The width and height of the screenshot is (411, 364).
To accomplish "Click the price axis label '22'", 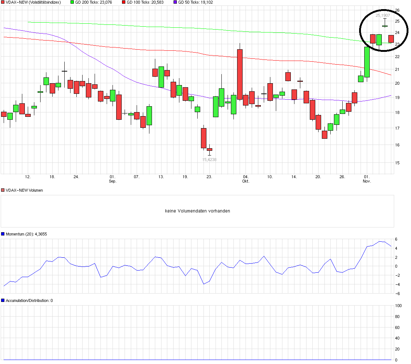I will 397,57.
